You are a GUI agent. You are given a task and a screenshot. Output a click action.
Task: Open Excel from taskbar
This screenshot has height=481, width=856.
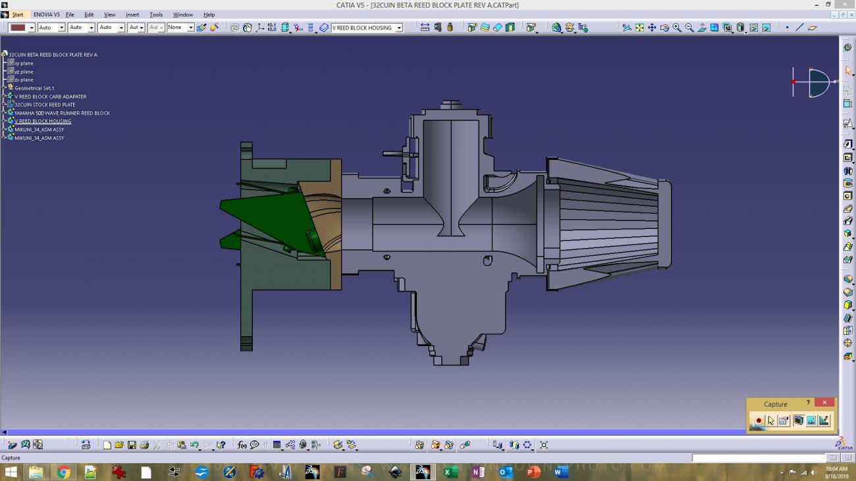(x=450, y=472)
